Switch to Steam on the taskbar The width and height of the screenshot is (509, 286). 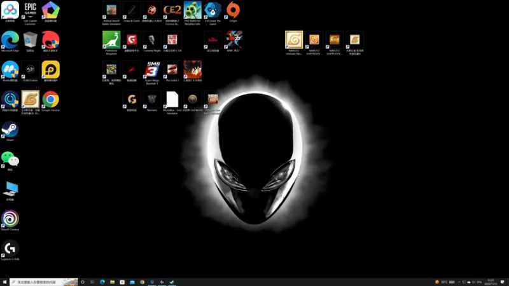172,282
